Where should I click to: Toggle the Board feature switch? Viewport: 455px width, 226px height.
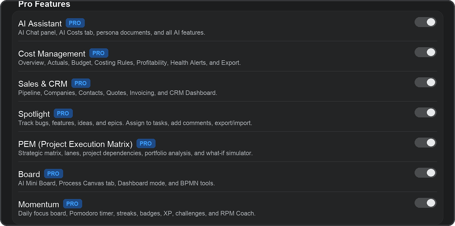(425, 173)
